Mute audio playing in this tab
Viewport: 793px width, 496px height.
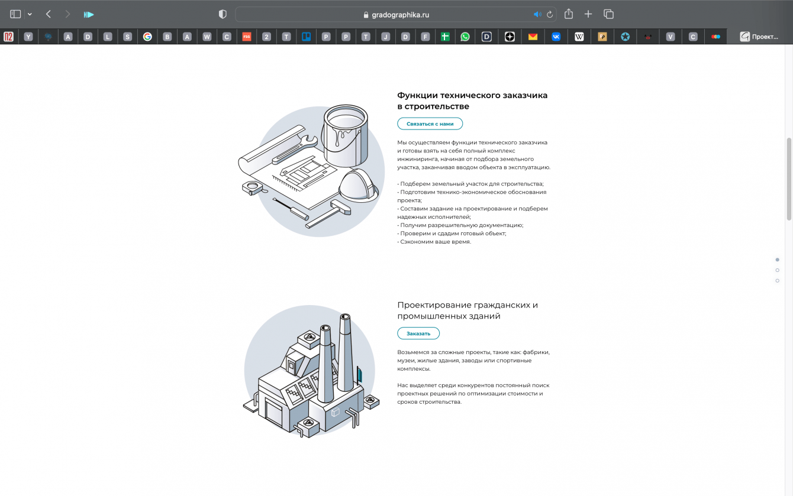tap(537, 14)
